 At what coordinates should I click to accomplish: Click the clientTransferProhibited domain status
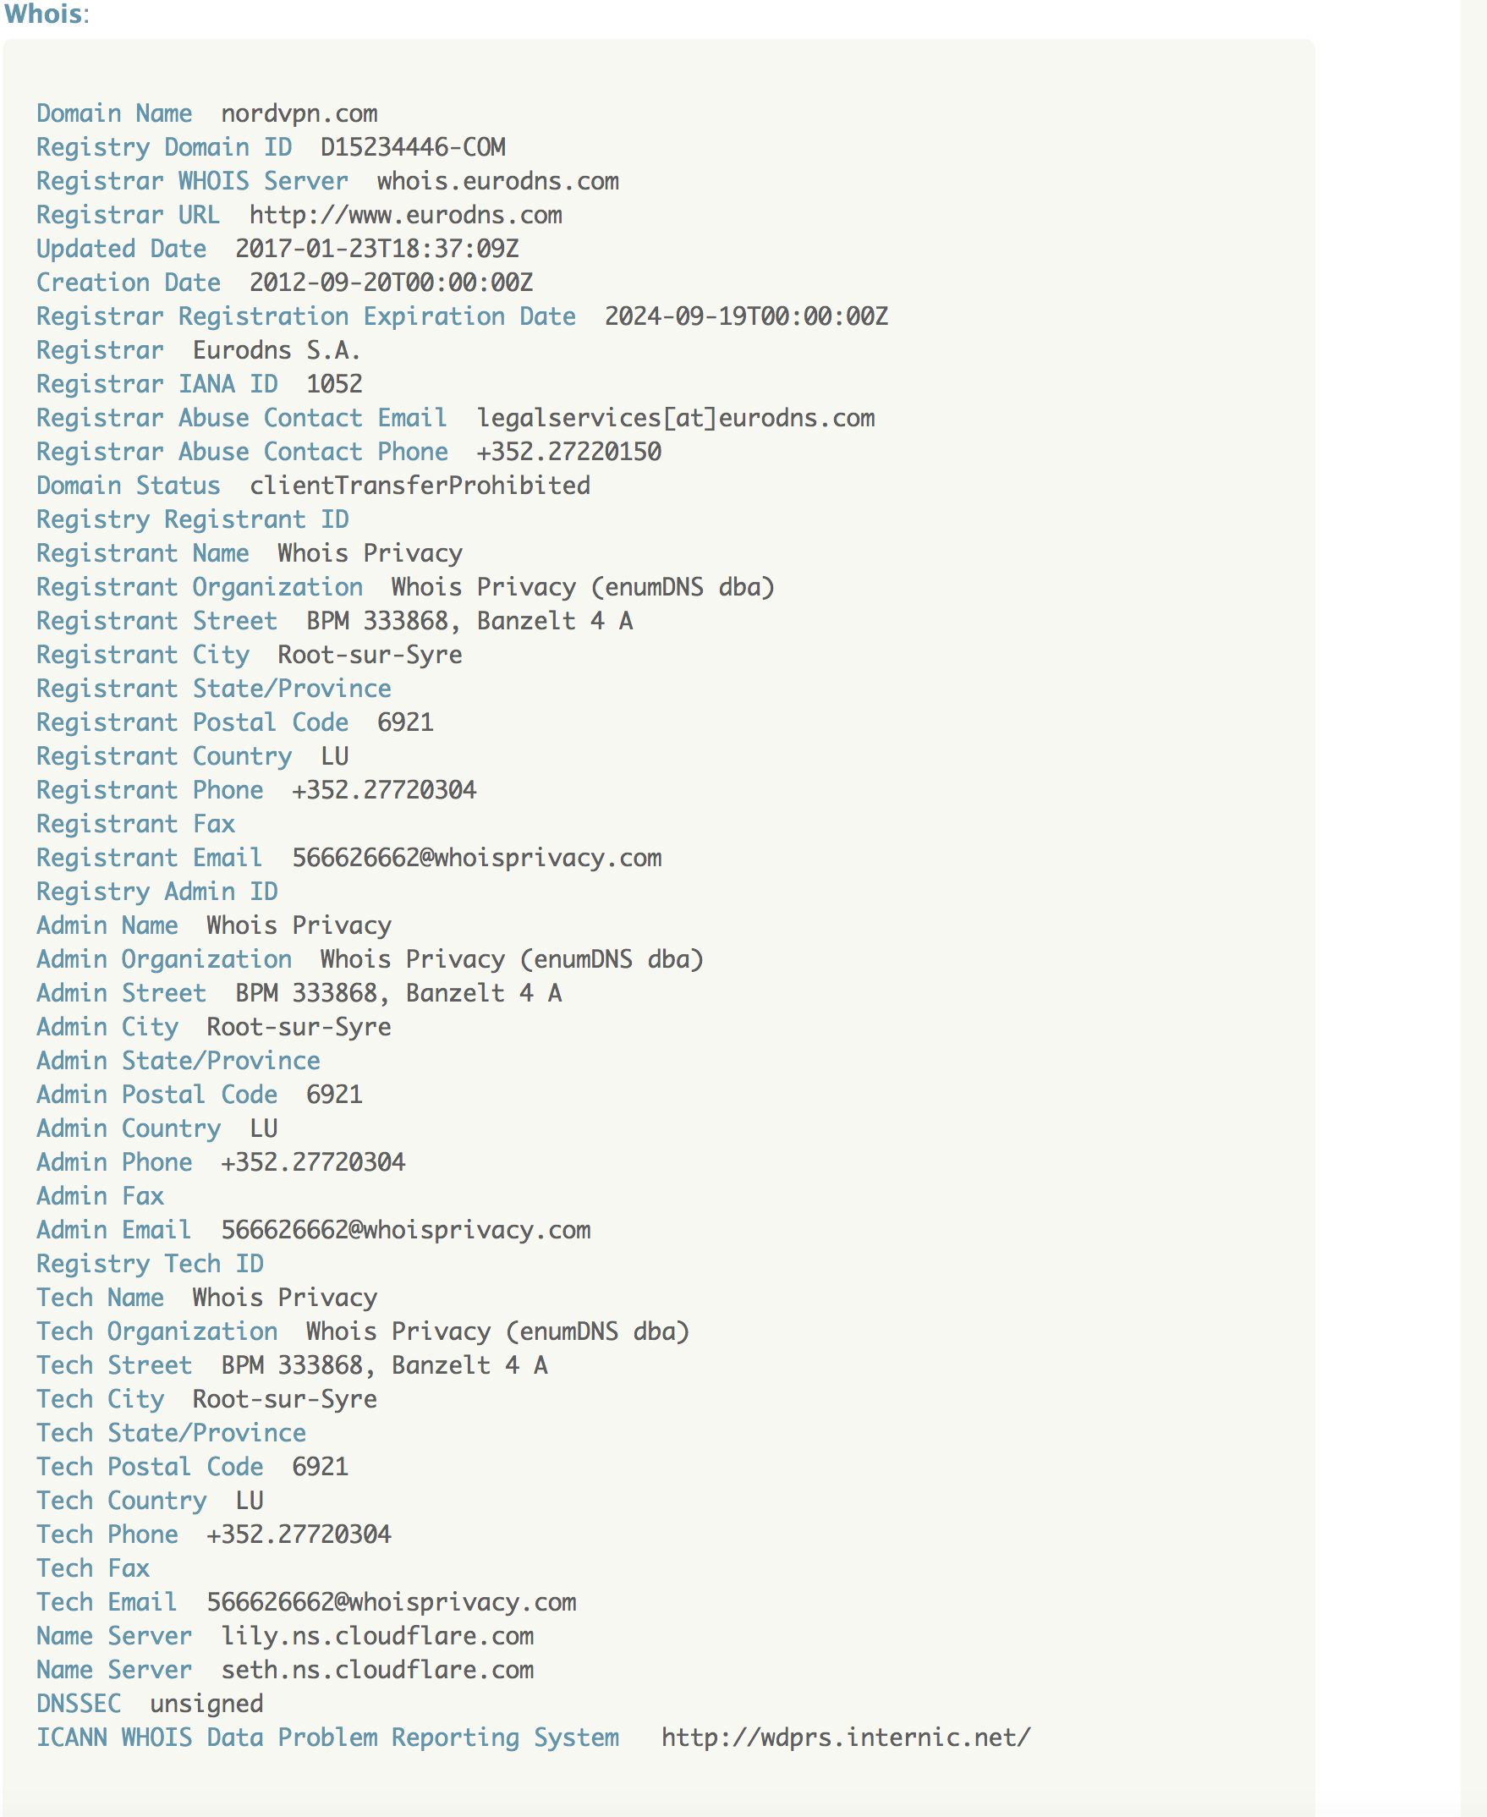[420, 486]
